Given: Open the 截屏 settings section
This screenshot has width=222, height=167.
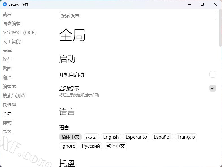Looking at the screenshot, I should point(7,15).
